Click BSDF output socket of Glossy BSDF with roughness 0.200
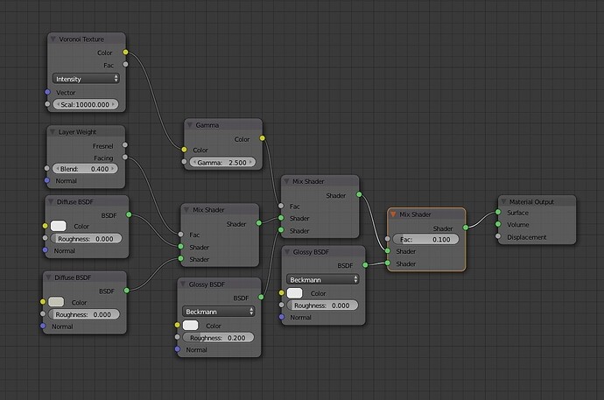 [x=261, y=298]
